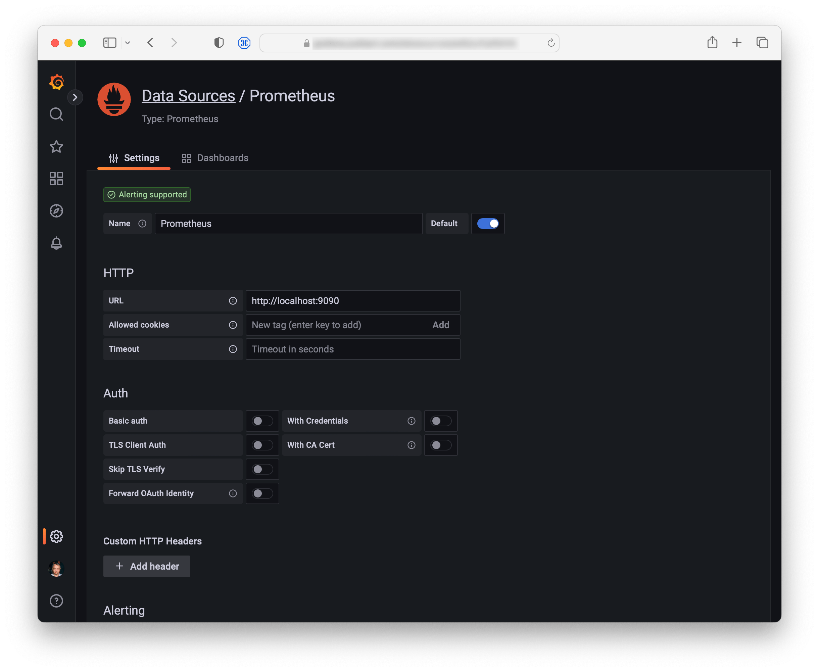Enable the With Credentials toggle
The height and width of the screenshot is (672, 819).
[441, 421]
